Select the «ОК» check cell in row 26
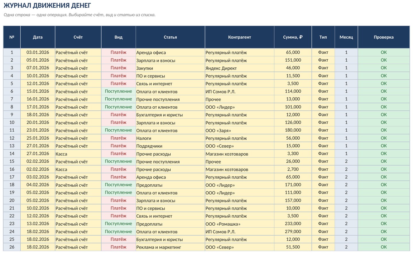Viewport: 413px width, 254px height. 384,247
